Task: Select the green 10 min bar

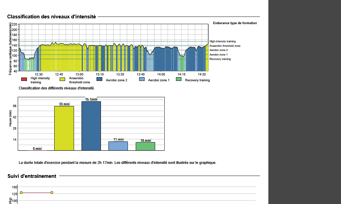Action: 145,146
